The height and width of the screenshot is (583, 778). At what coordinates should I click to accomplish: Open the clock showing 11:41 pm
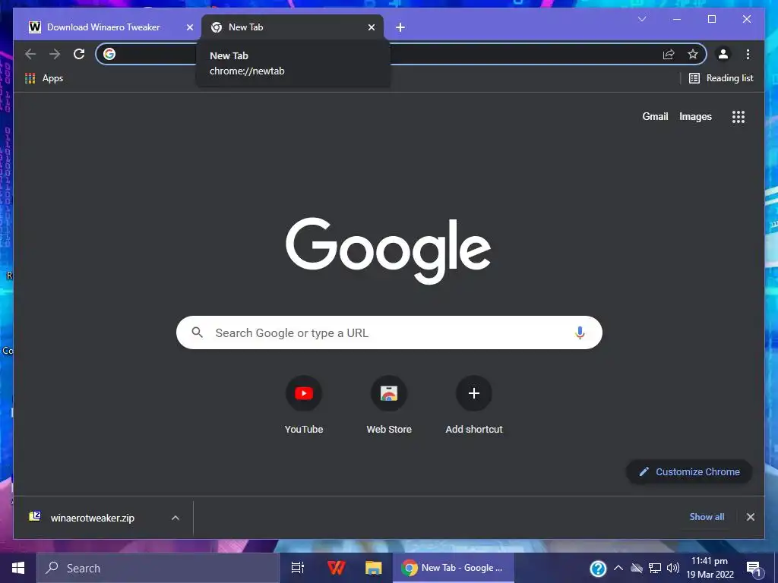(x=710, y=568)
